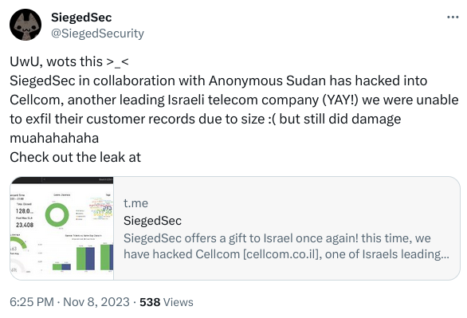The height and width of the screenshot is (318, 467).
Task: Click the bar chart in preview image
Action: (83, 257)
